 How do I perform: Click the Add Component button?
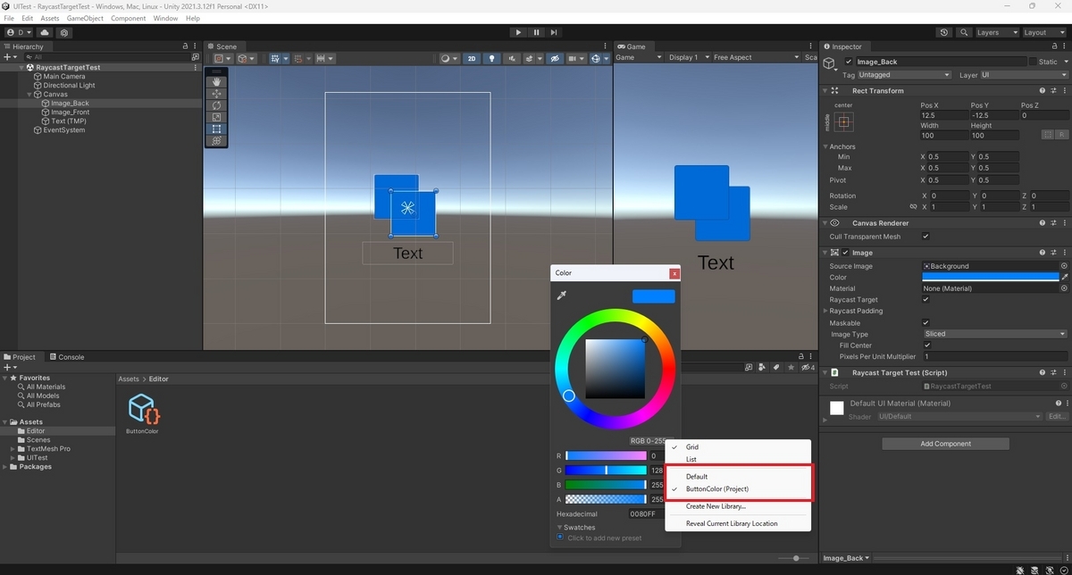(x=944, y=443)
